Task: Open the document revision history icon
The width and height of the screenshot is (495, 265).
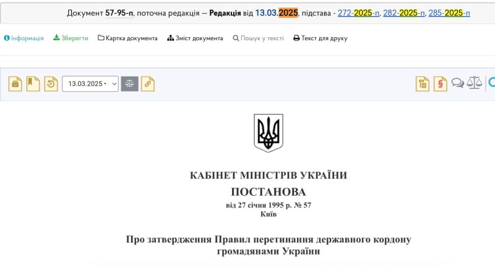Action: [51, 83]
